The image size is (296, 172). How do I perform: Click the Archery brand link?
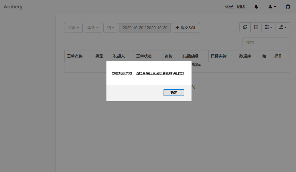click(x=13, y=6)
